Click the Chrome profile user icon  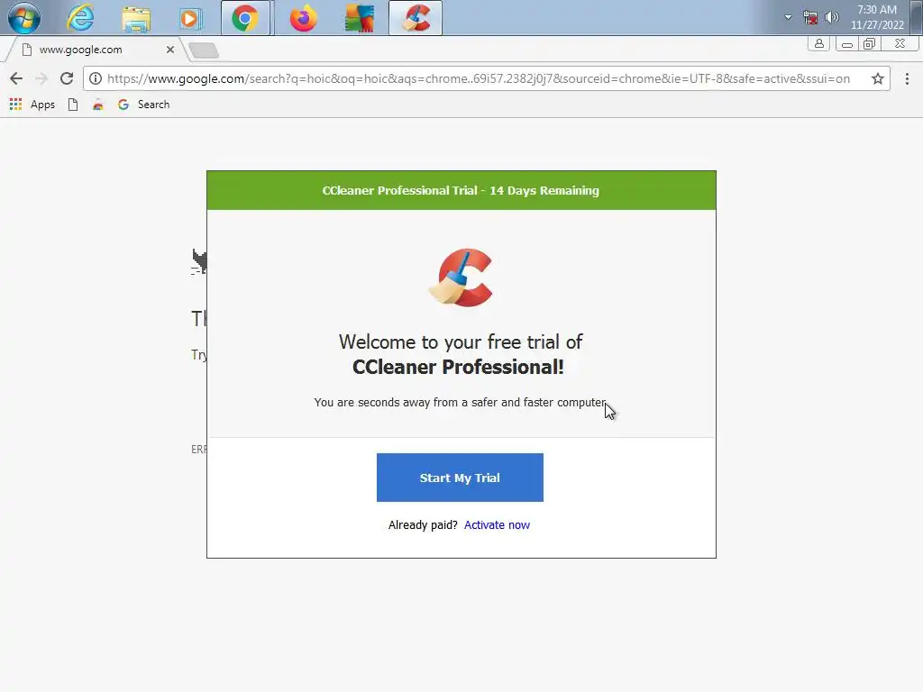(x=818, y=43)
